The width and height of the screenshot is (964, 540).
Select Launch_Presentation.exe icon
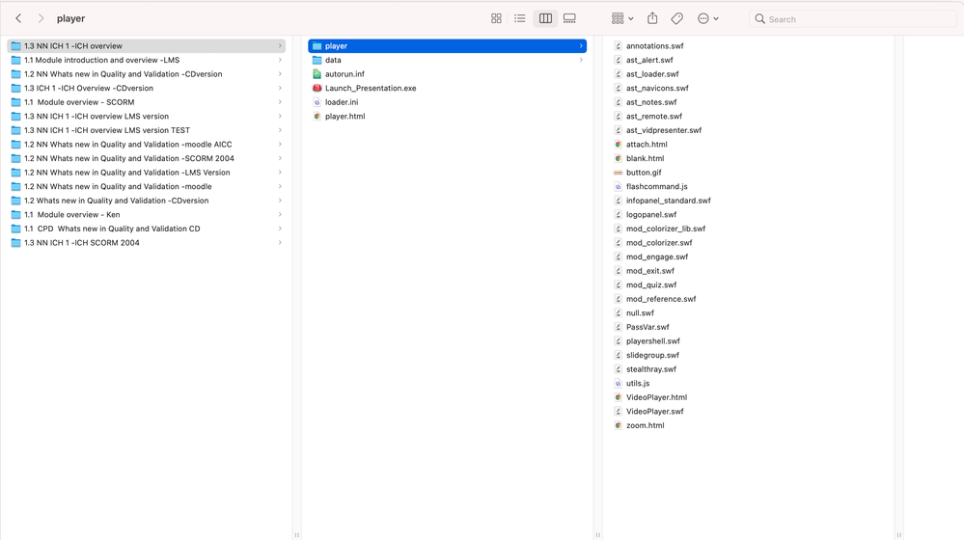click(317, 89)
